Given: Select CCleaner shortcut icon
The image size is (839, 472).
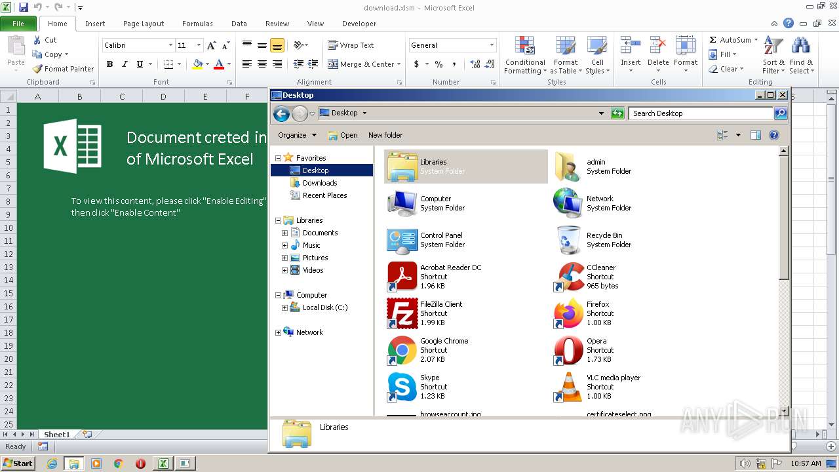Looking at the screenshot, I should (568, 277).
